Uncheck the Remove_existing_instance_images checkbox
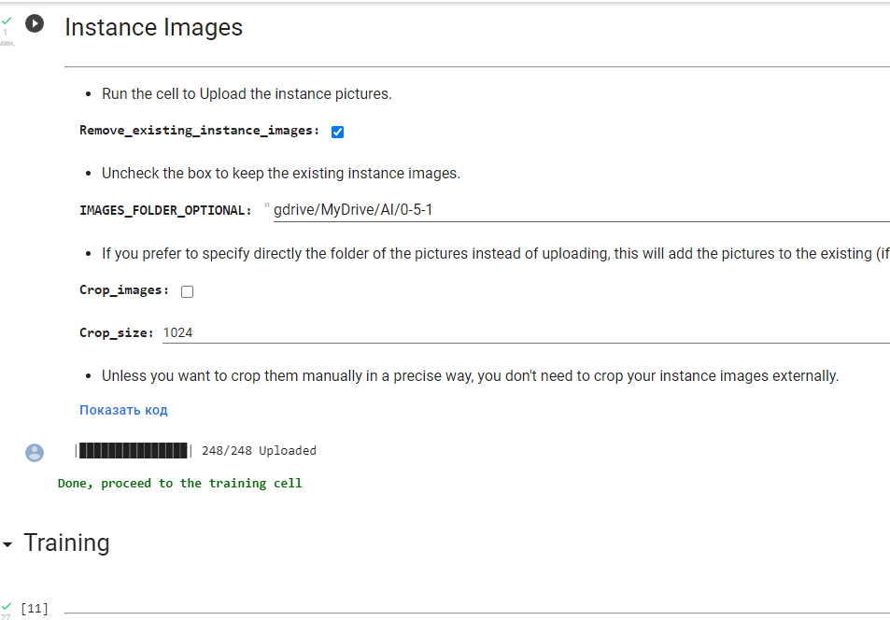 [x=337, y=132]
